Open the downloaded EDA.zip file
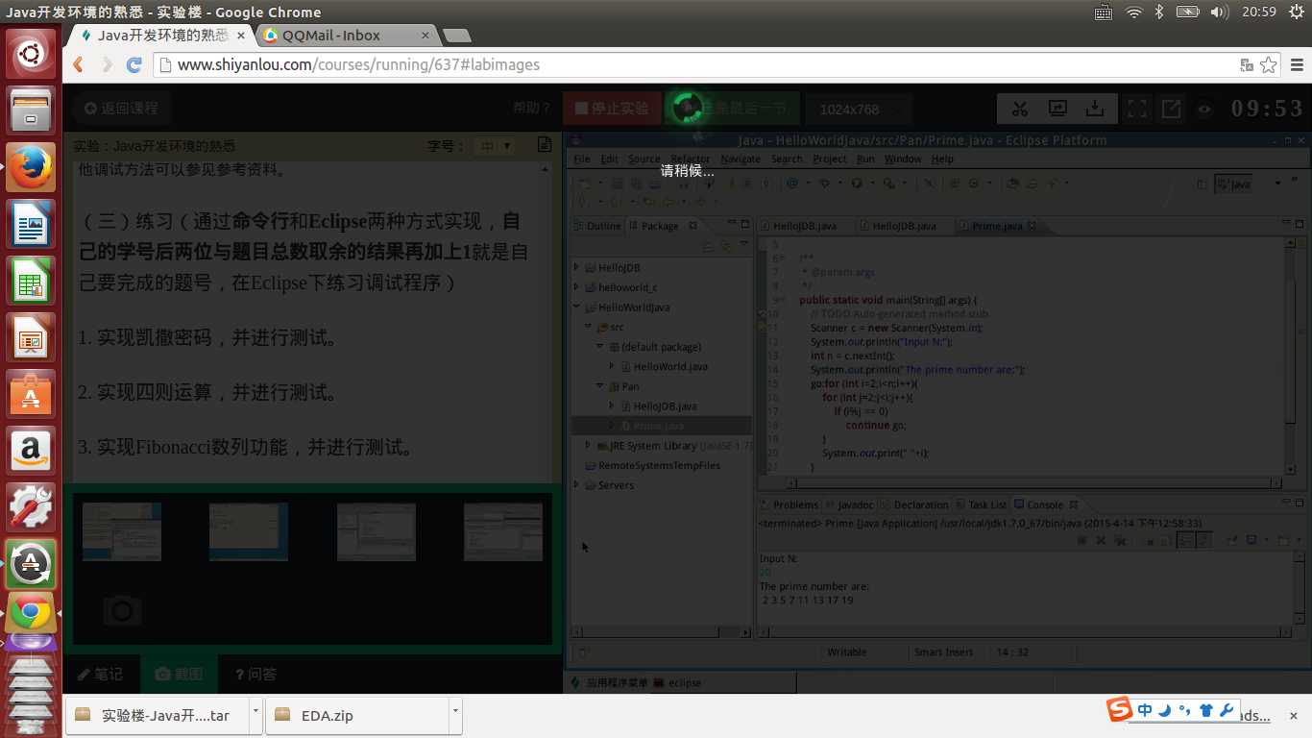This screenshot has height=738, width=1312. pos(354,715)
